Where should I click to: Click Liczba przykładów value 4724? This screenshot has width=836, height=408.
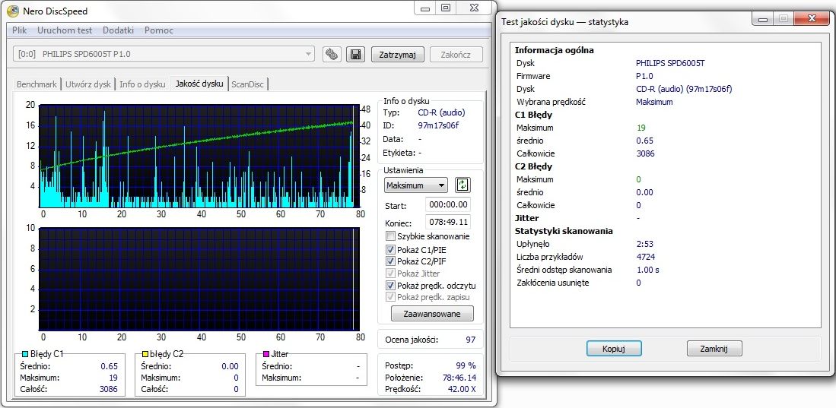[645, 257]
